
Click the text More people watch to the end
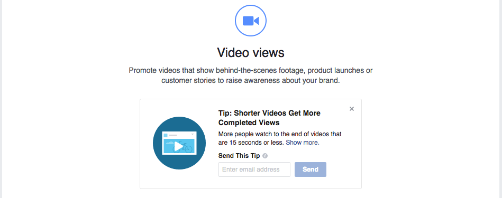click(279, 138)
